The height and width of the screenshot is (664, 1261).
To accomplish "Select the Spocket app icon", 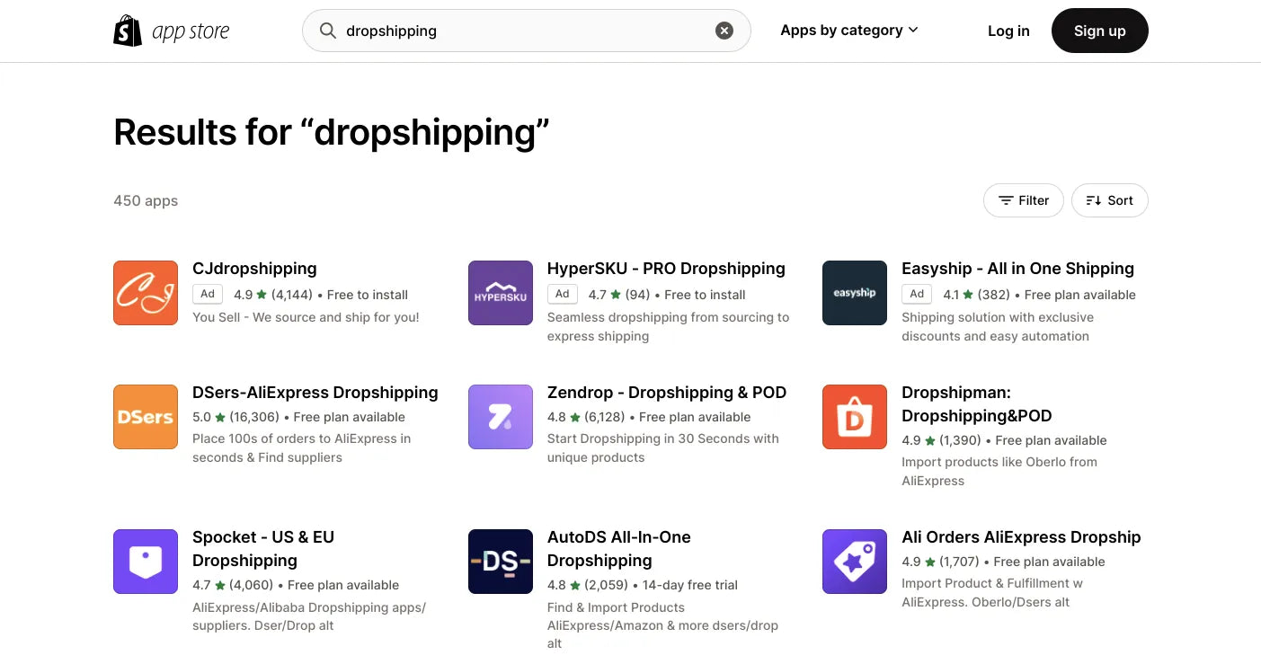I will pyautogui.click(x=145, y=561).
